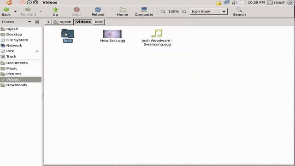This screenshot has width=295, height=166.
Task: Open the Computer location
Action: click(x=144, y=12)
